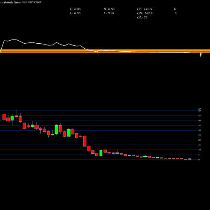Click the 25 price axis label
210x210 pixels.
point(199,135)
